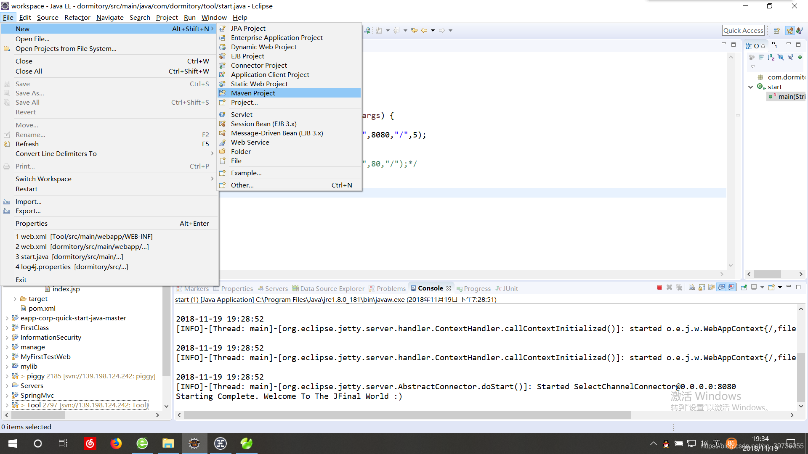Screen dimensions: 808x454
Task: Toggle Scroll Lock in Console
Action: 702,288
